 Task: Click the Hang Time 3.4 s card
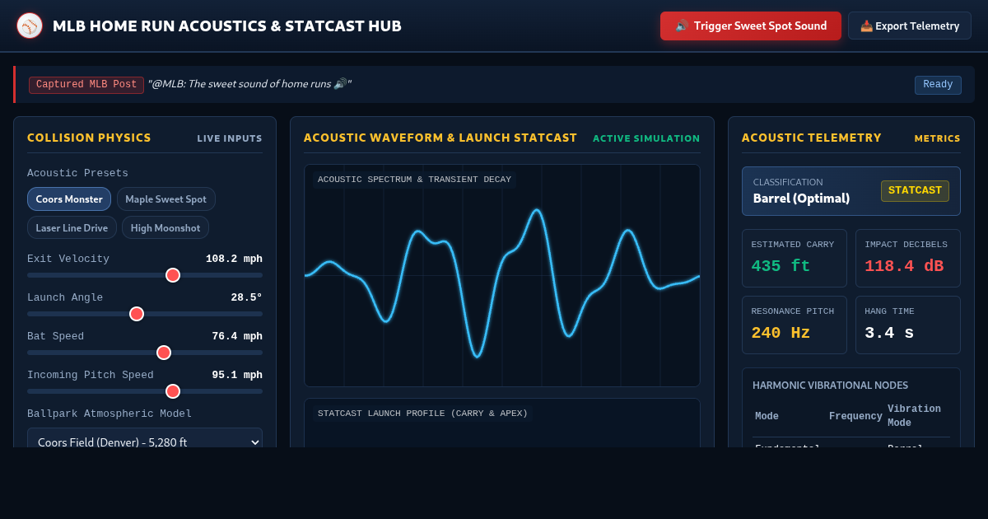(908, 325)
